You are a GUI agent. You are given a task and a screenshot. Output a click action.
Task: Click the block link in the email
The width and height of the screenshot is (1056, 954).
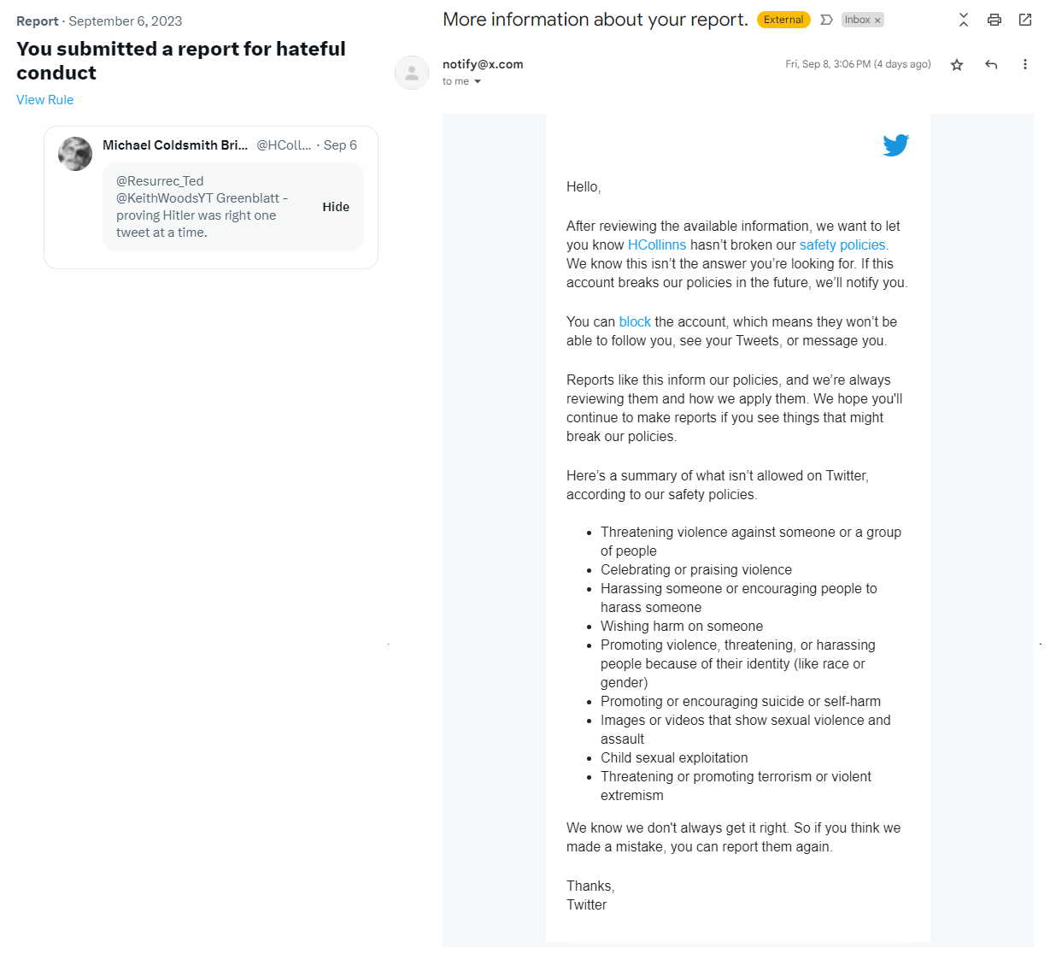(635, 322)
